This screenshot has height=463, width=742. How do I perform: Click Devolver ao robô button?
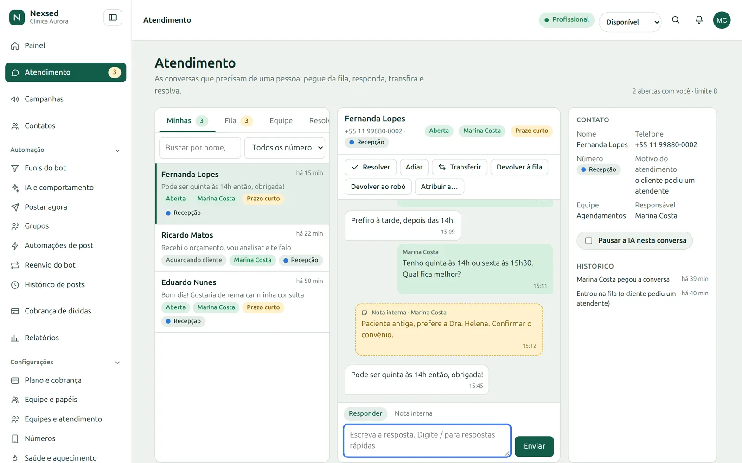coord(378,187)
